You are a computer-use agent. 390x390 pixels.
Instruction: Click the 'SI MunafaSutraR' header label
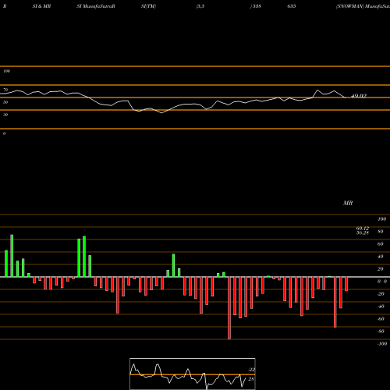pos(96,6)
